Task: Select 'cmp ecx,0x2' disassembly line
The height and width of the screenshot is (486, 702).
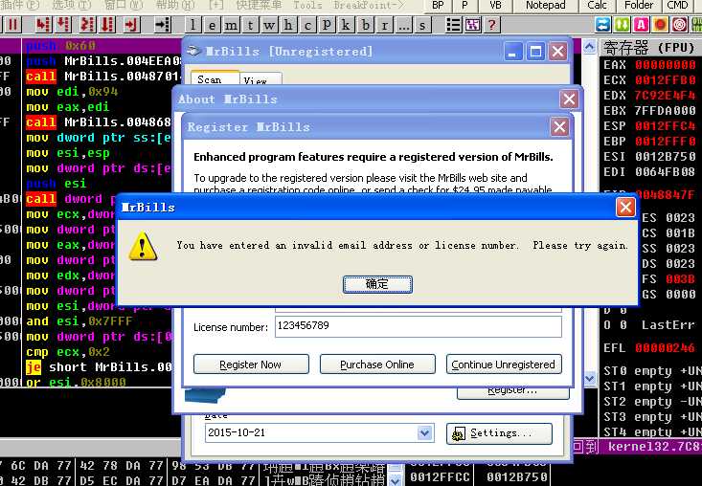Action: pyautogui.click(x=68, y=352)
